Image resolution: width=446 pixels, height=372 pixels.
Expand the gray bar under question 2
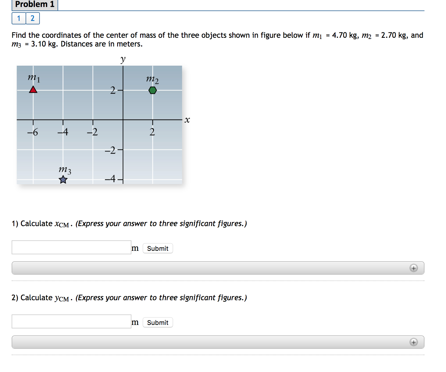pos(218,342)
